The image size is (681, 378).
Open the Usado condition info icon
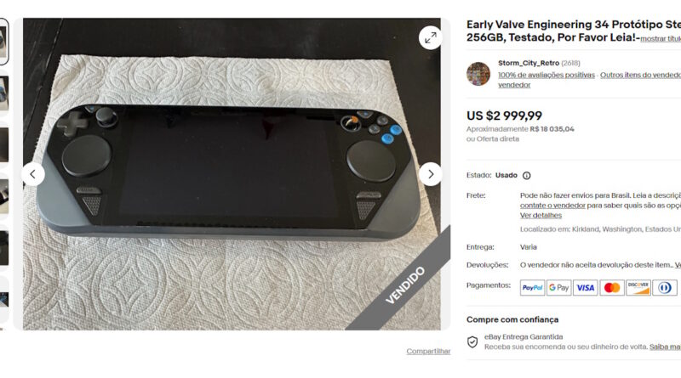point(526,176)
